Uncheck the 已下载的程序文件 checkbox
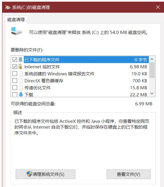This screenshot has height=187, width=164. 15,59
